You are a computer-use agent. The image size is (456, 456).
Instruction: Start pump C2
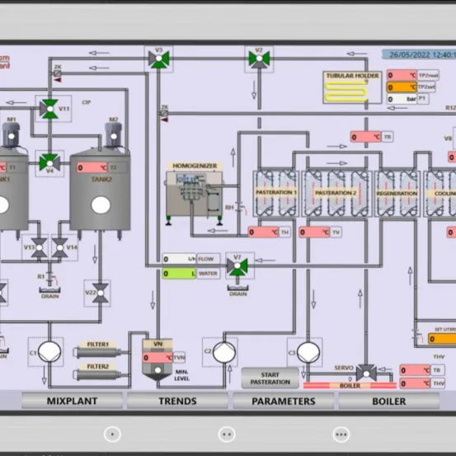point(224,352)
